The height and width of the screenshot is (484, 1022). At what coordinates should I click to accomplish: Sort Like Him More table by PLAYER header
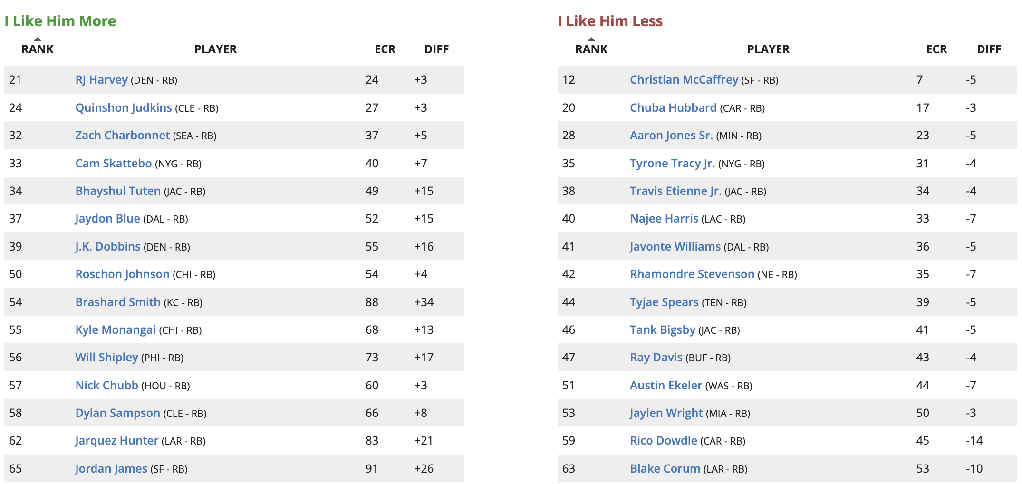215,49
